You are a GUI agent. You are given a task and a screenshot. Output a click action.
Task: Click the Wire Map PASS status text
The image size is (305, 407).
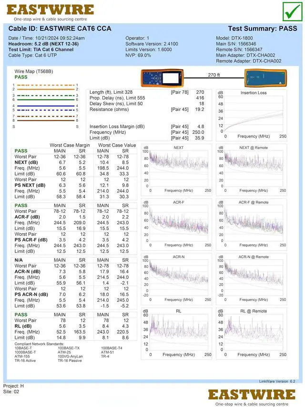point(21,77)
